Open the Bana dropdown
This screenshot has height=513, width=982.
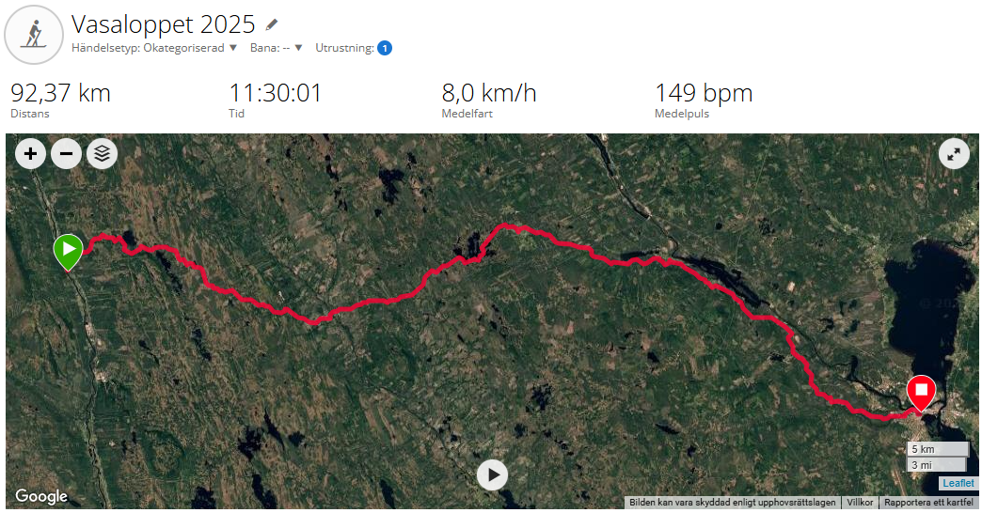click(277, 48)
